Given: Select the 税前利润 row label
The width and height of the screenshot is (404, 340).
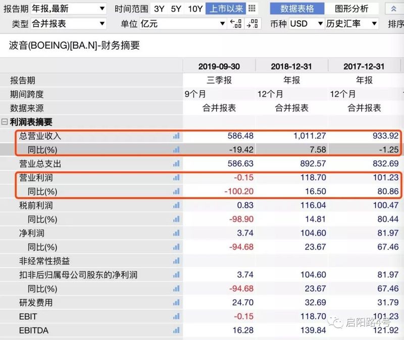Looking at the screenshot, I should [x=36, y=205].
